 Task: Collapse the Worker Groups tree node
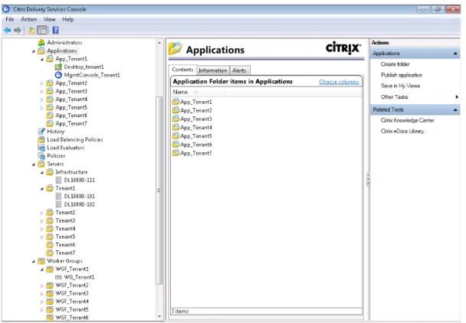(x=34, y=261)
